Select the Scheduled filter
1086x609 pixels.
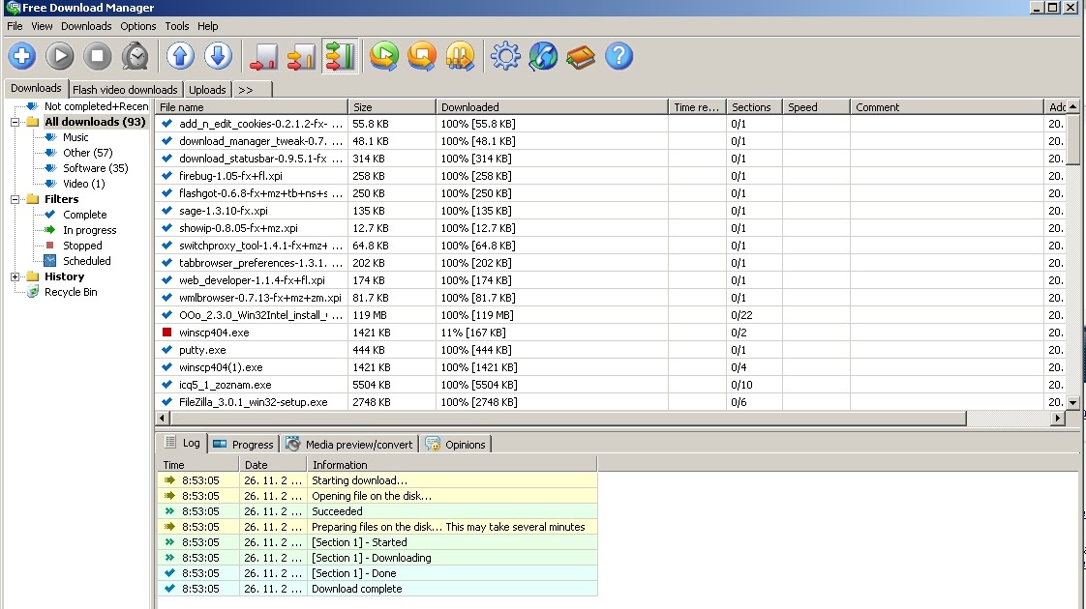point(86,261)
